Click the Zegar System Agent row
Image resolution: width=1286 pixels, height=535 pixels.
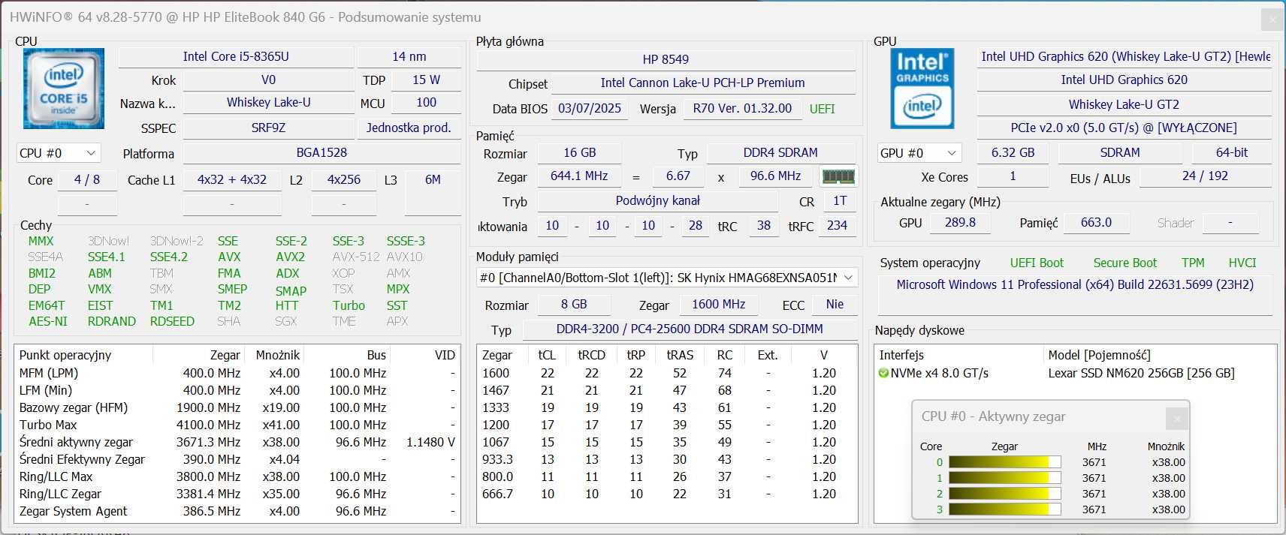point(237,511)
